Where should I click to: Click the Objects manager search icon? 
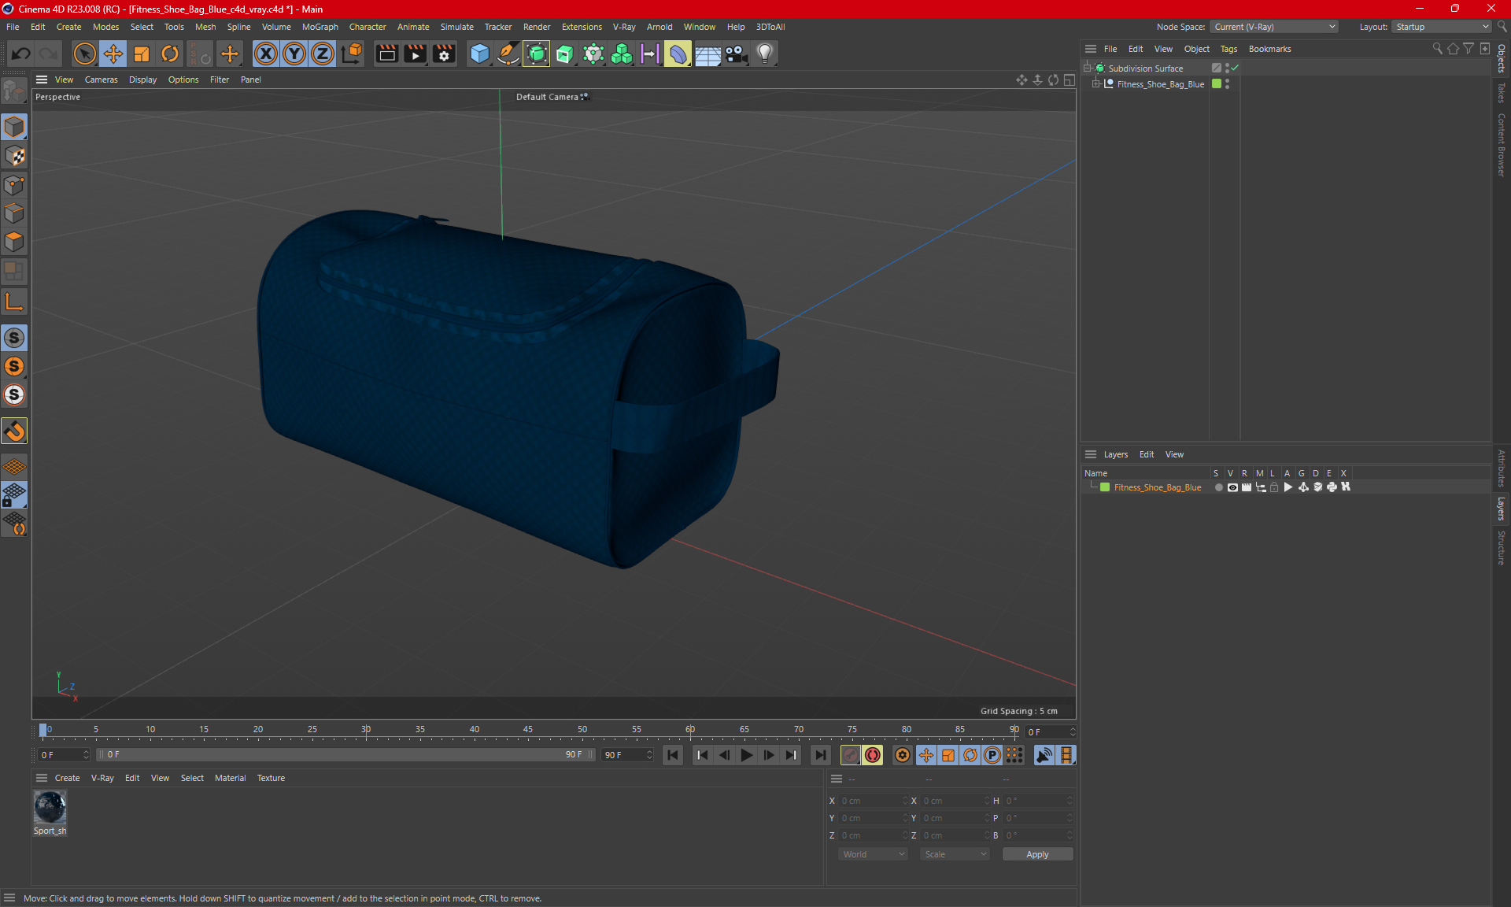tap(1437, 49)
